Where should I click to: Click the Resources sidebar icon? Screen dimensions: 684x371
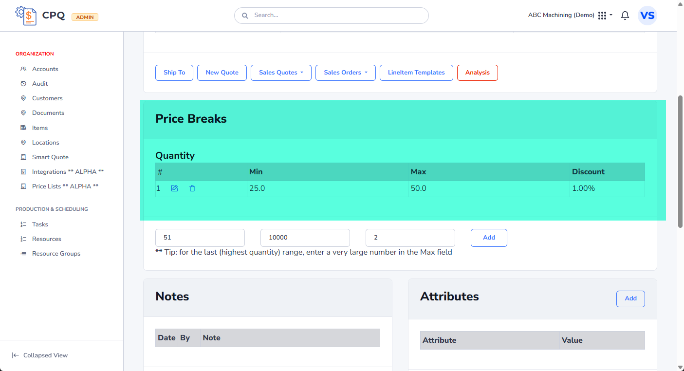pos(23,239)
